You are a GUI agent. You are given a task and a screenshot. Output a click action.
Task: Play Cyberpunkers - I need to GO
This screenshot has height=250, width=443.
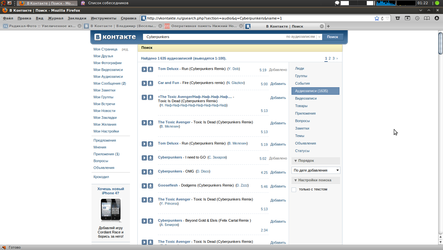coord(144,158)
